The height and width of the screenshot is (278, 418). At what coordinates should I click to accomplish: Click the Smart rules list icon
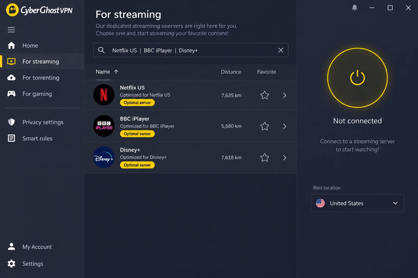click(11, 138)
